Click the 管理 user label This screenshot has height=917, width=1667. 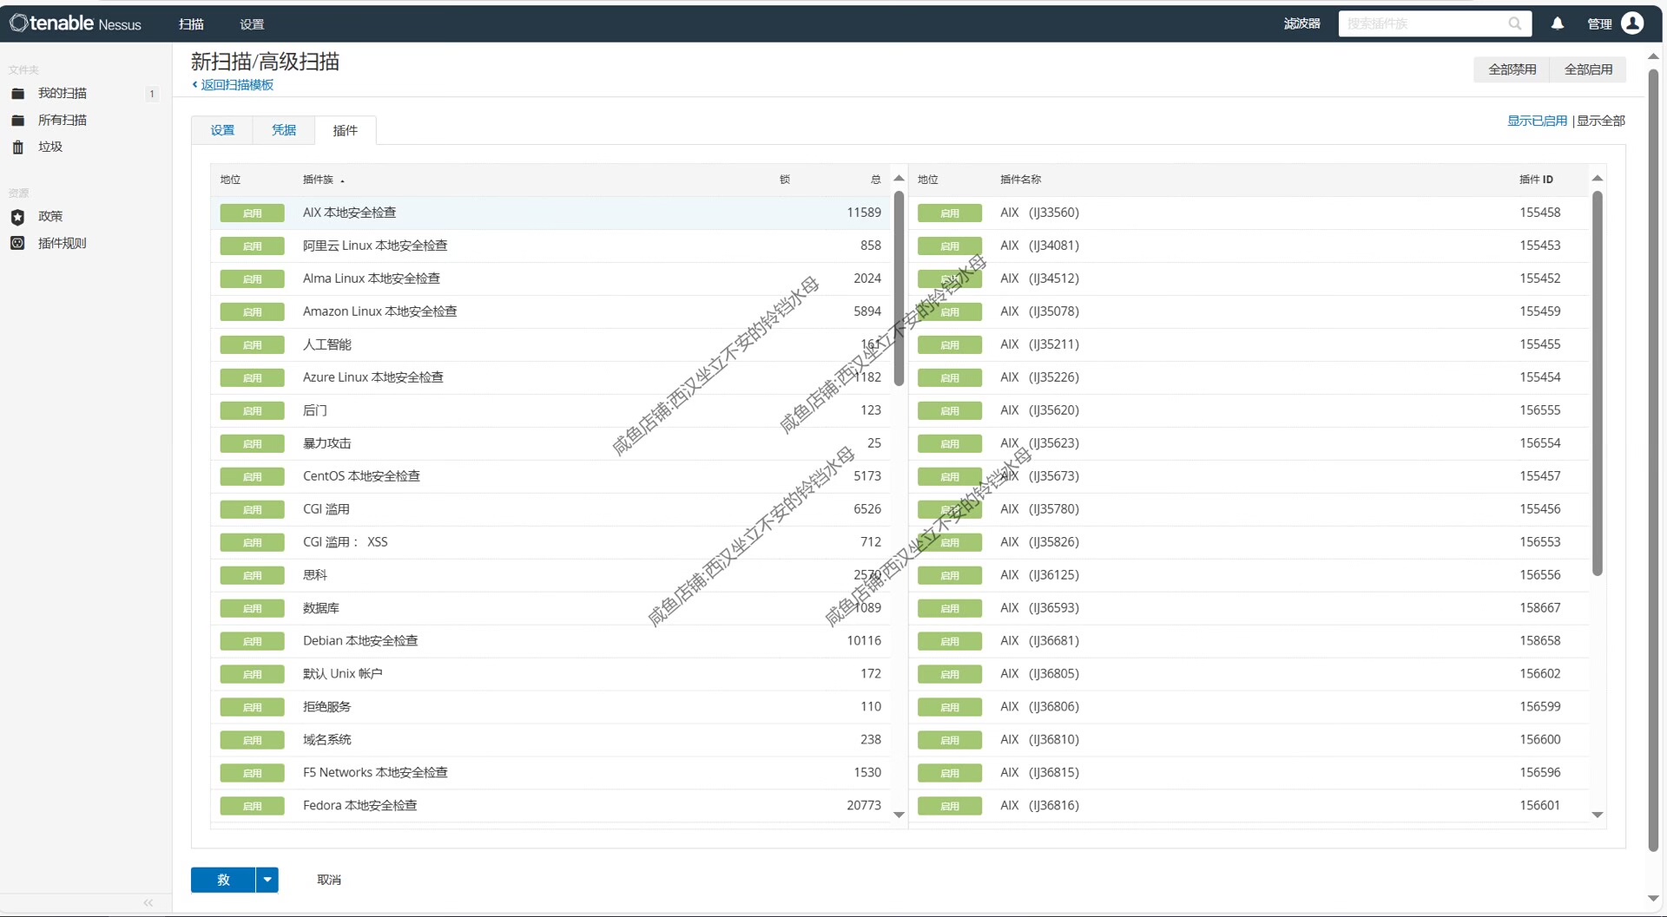coord(1599,24)
